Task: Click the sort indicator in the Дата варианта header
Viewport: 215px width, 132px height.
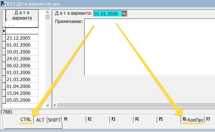Action: coord(7,20)
